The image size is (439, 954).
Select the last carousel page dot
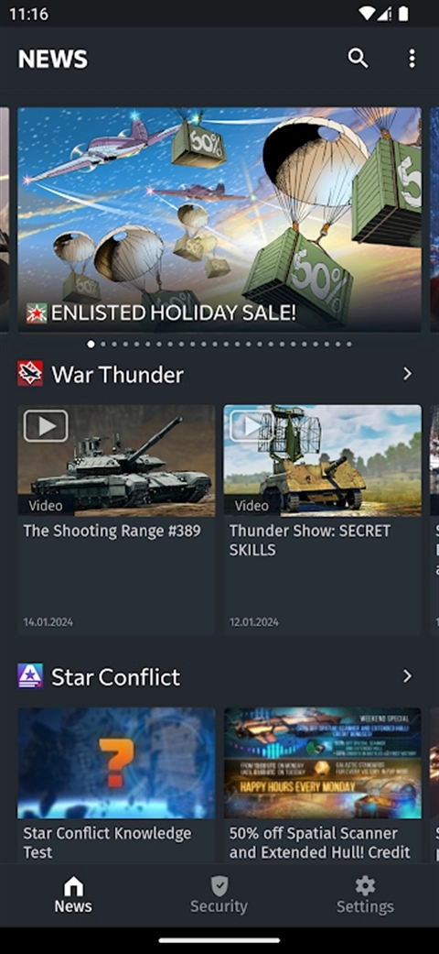(348, 345)
